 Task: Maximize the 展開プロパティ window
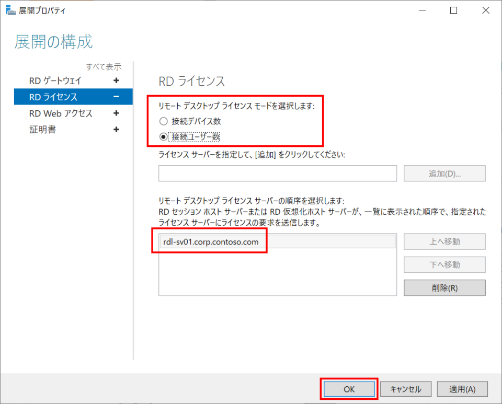coord(453,10)
